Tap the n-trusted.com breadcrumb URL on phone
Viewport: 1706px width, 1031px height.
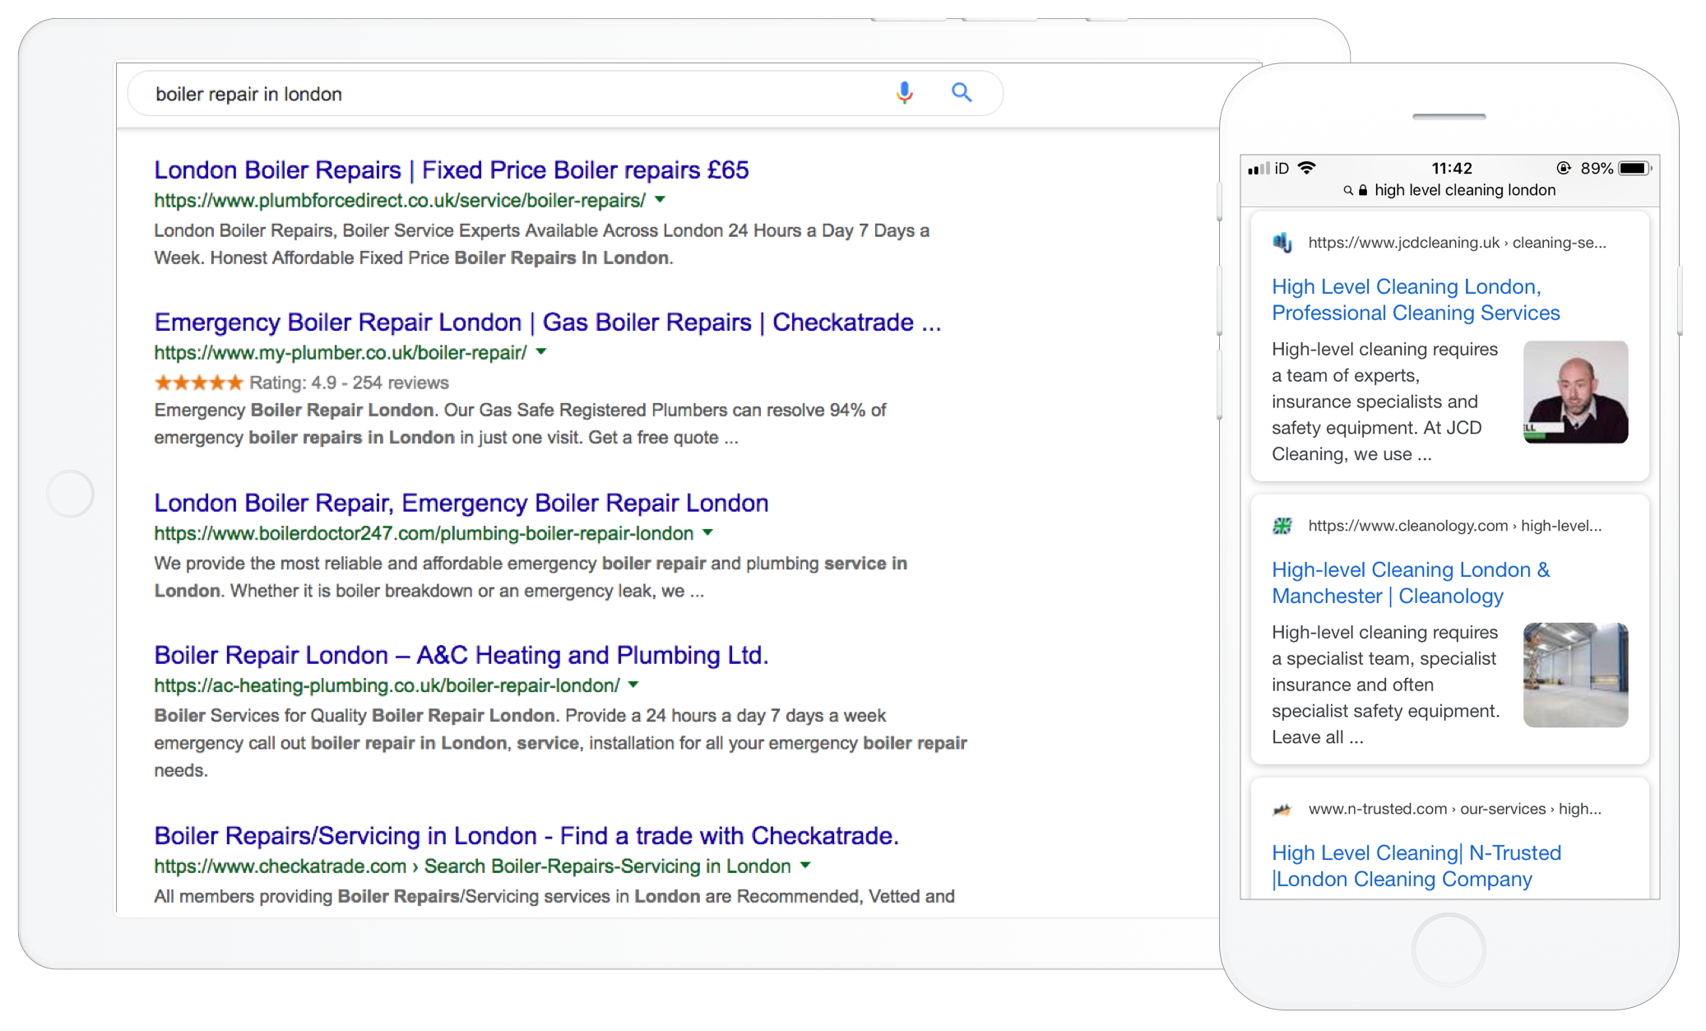[x=1455, y=809]
